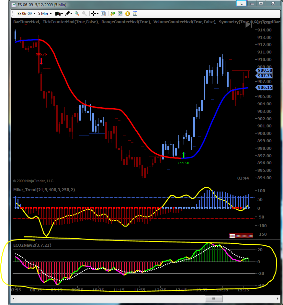Click the Mike_Trend(21,9,400,3,250,2) indicator label

[x=44, y=190]
